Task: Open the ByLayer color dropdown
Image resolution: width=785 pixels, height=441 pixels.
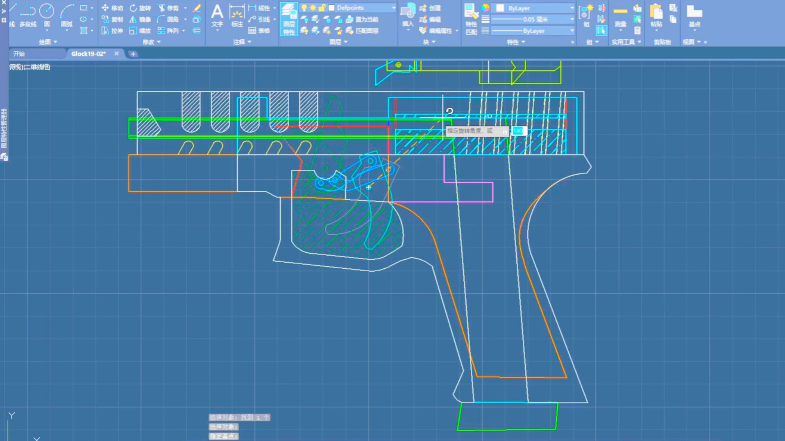Action: [x=572, y=8]
